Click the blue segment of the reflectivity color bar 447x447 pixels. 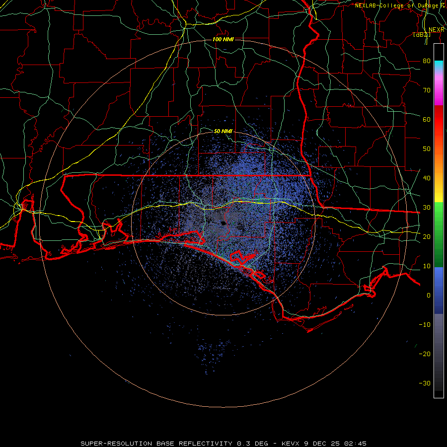click(439, 291)
